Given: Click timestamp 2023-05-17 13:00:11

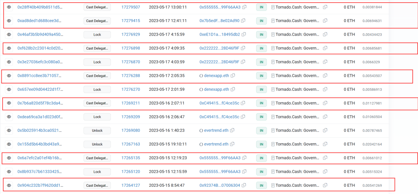Looking at the screenshot, I should 168,7.
